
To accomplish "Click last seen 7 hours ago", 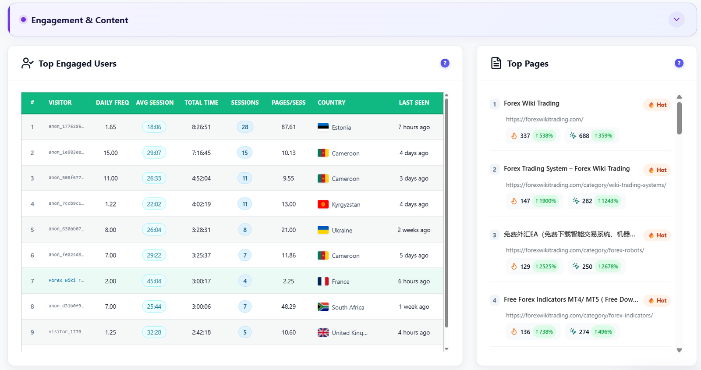I will tap(414, 127).
